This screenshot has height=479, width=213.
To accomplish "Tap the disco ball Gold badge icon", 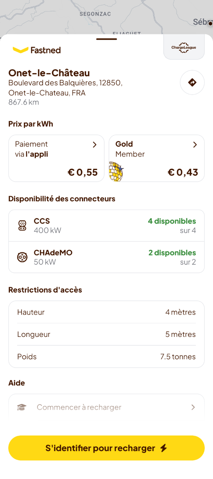I will click(116, 172).
